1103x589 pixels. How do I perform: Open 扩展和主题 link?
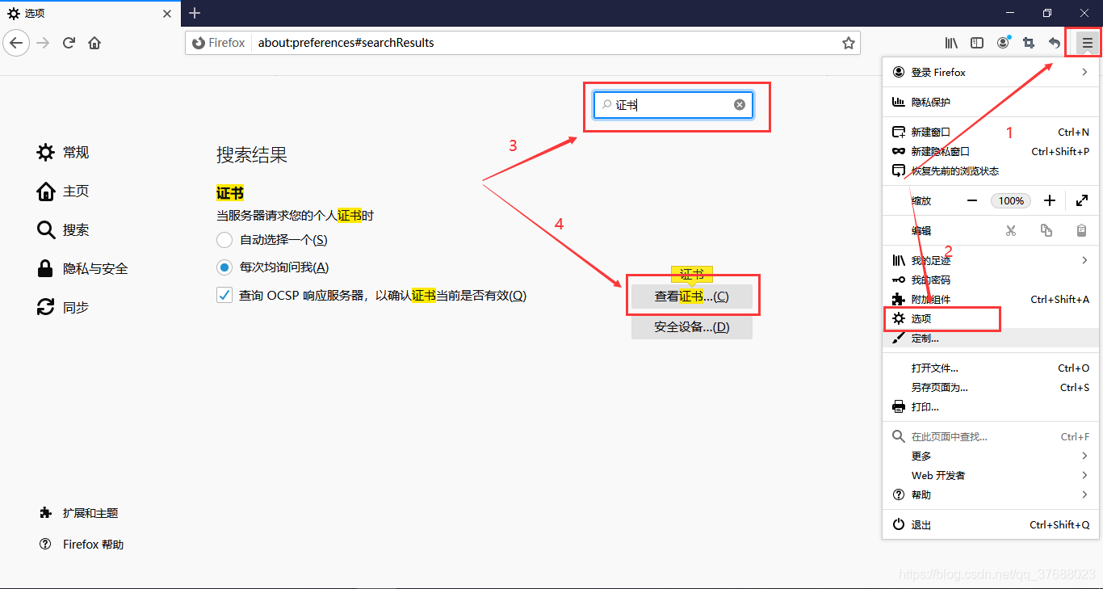pos(79,513)
